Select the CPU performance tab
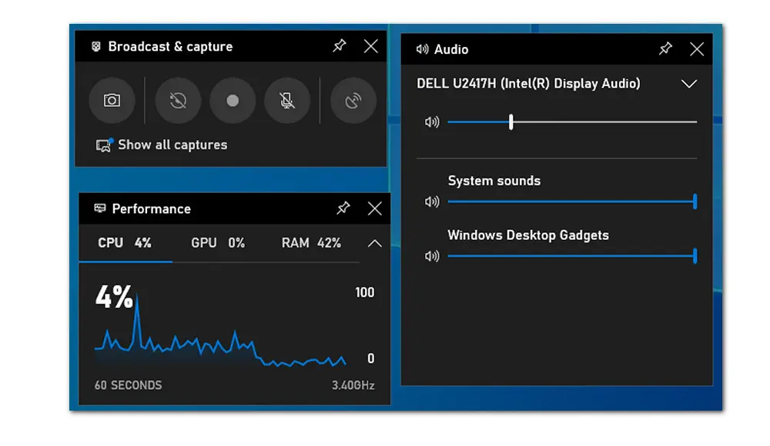 pos(125,243)
